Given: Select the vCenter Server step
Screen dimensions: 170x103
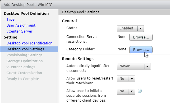Looking at the screenshot, I should [x=19, y=31].
